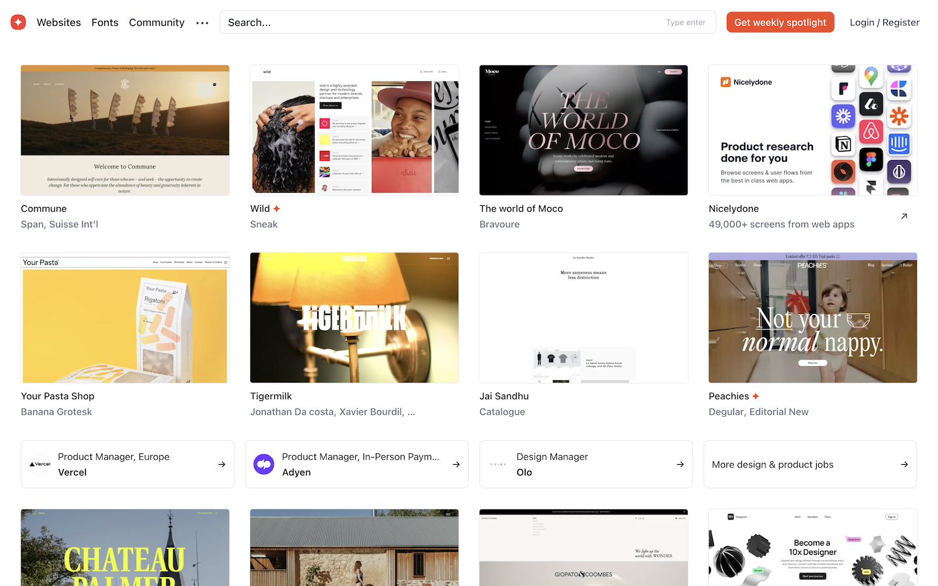This screenshot has width=938, height=586.
Task: Click 49,000+ screens from web apps text
Action: point(782,224)
